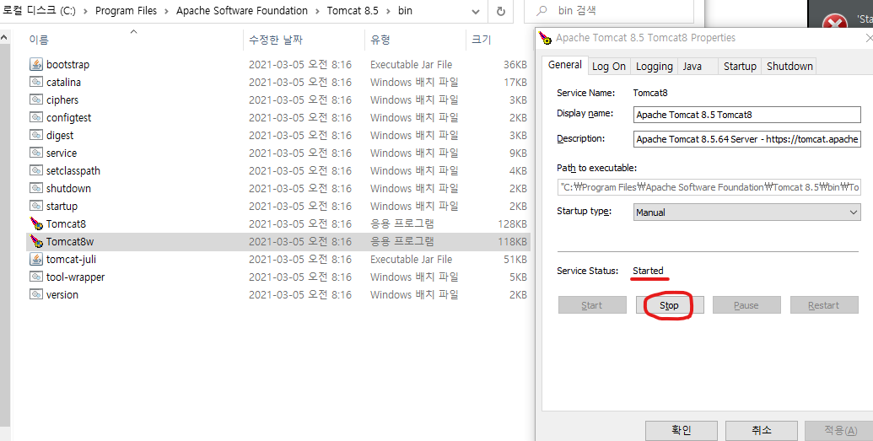Image resolution: width=873 pixels, height=441 pixels.
Task: Click the Tomcat8w application feather icon
Action: (36, 242)
